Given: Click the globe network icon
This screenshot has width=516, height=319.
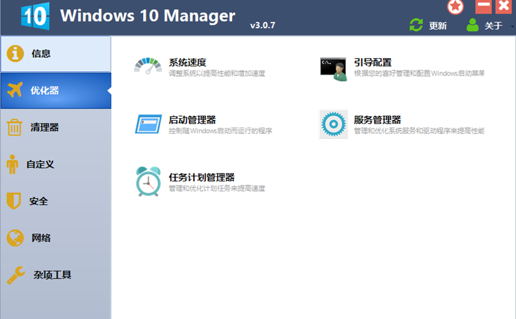Looking at the screenshot, I should click(x=15, y=238).
